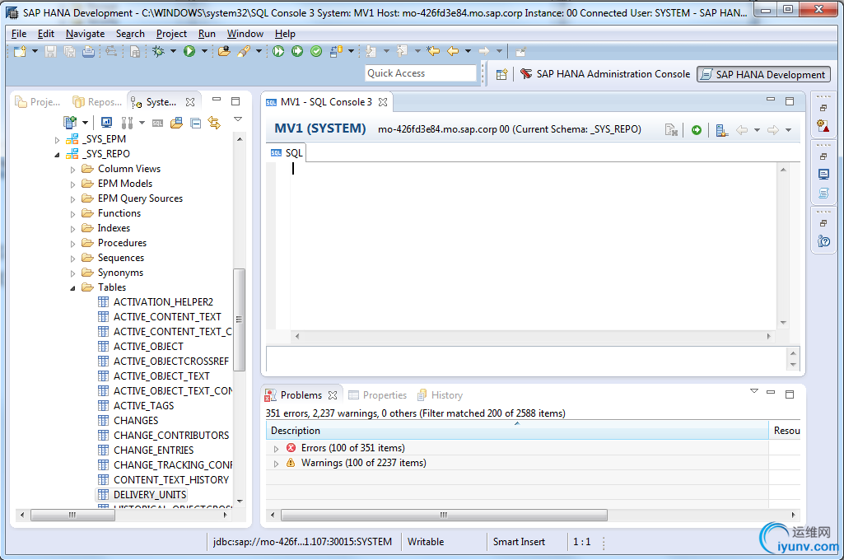Click the green Activate checkmark icon
Image resolution: width=844 pixels, height=560 pixels.
pos(316,51)
